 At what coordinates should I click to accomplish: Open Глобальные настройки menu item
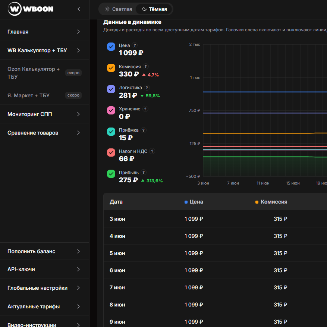tap(44, 288)
